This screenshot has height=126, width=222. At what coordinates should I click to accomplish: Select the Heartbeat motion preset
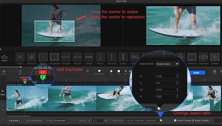[215, 57]
